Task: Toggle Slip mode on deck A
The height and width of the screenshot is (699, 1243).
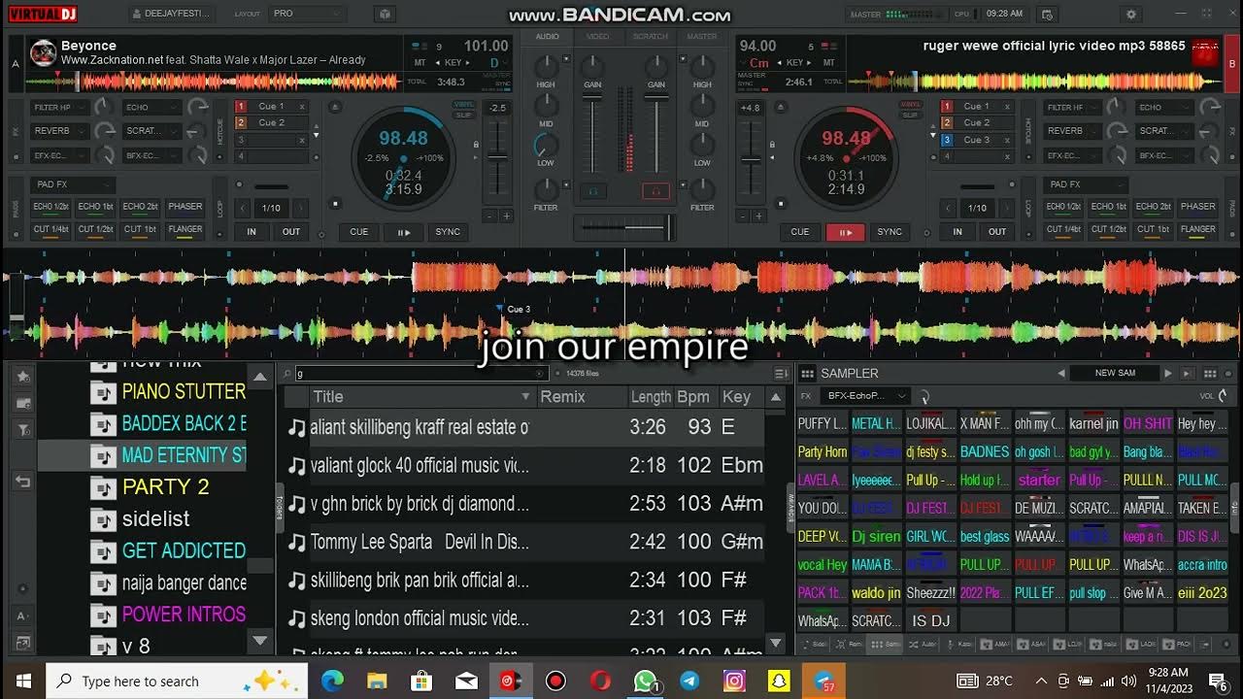Action: click(x=463, y=114)
